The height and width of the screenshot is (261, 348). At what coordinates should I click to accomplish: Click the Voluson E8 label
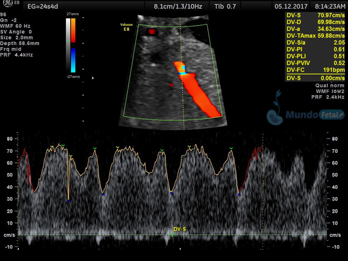(128, 28)
